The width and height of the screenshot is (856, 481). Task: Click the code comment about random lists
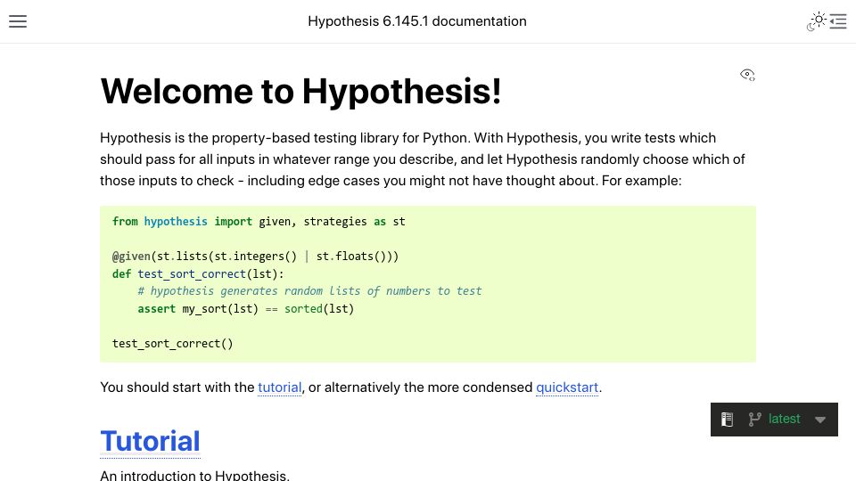pyautogui.click(x=309, y=291)
